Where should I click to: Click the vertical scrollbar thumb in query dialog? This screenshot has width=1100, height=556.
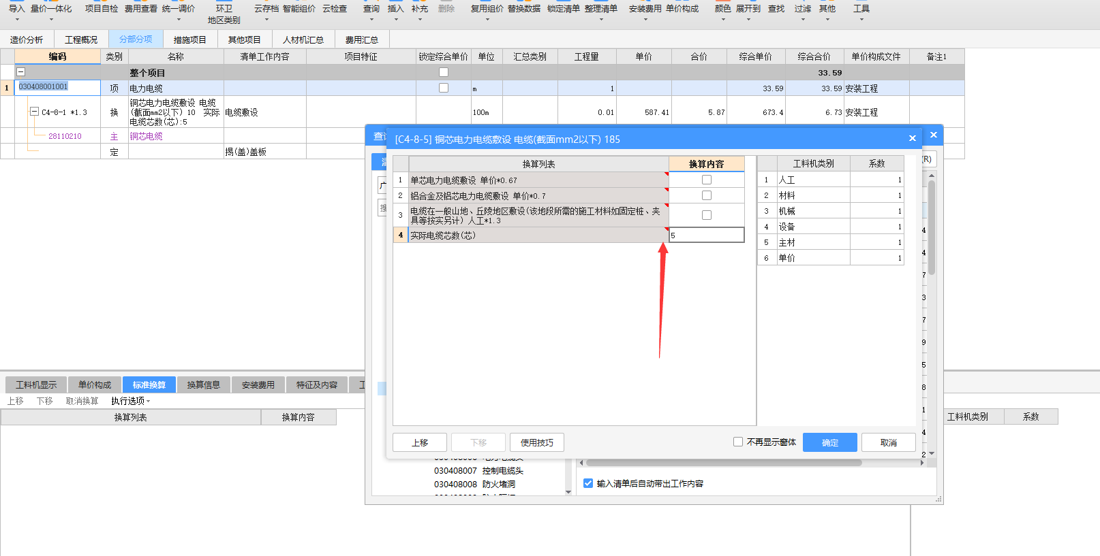[x=932, y=228]
